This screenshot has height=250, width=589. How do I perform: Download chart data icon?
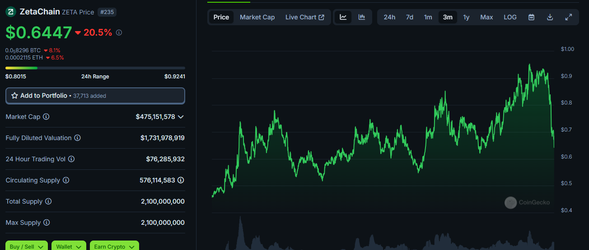(550, 17)
